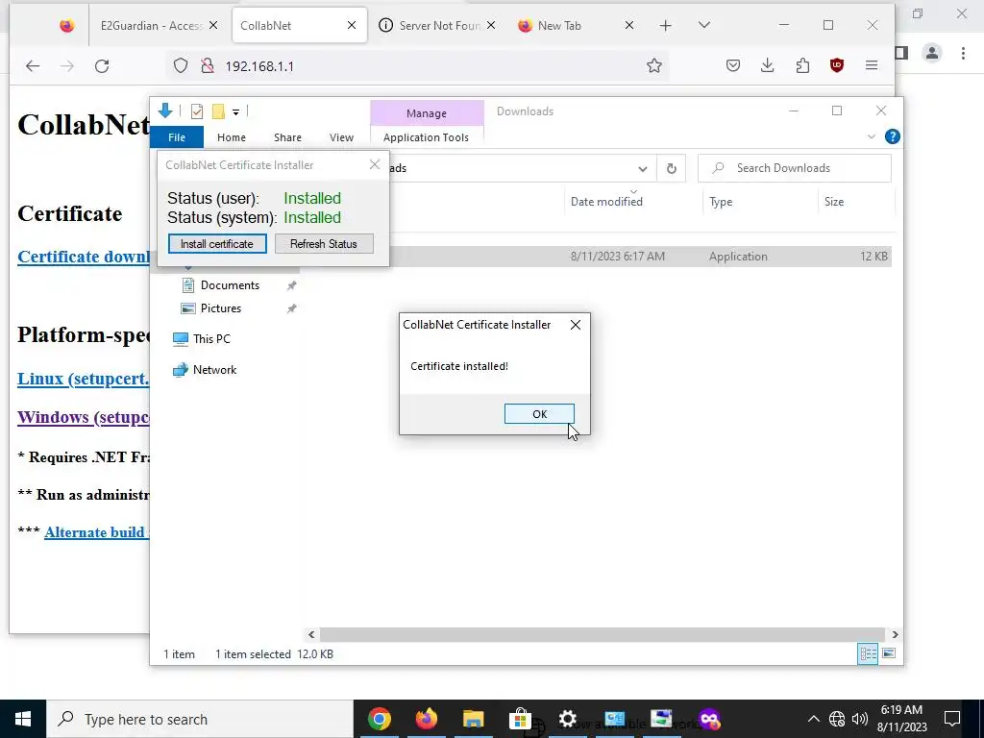Click the pin icon beside Documents

(x=291, y=285)
